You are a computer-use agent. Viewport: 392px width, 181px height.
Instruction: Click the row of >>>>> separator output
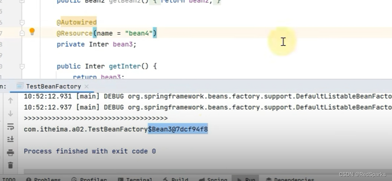(x=96, y=118)
